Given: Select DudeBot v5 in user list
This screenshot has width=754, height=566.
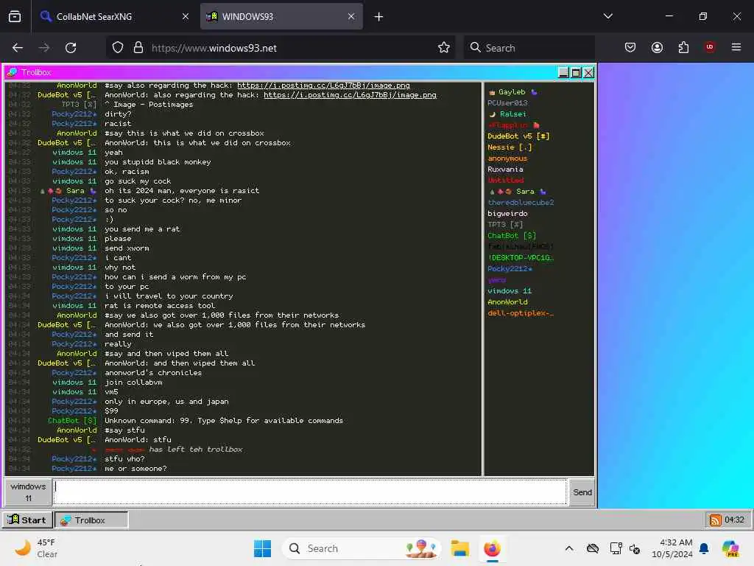Looking at the screenshot, I should point(518,136).
